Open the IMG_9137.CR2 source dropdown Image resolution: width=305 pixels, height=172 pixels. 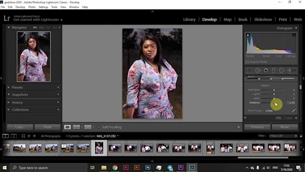118,136
